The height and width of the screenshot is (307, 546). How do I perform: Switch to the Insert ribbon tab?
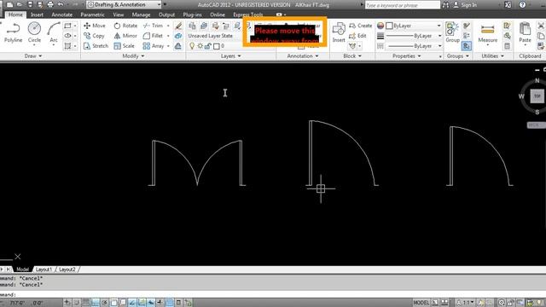click(37, 14)
